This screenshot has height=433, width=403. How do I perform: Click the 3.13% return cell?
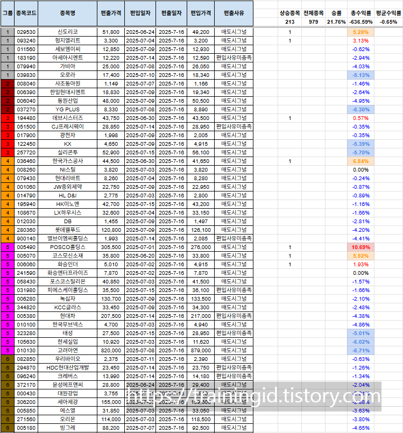tap(360, 40)
